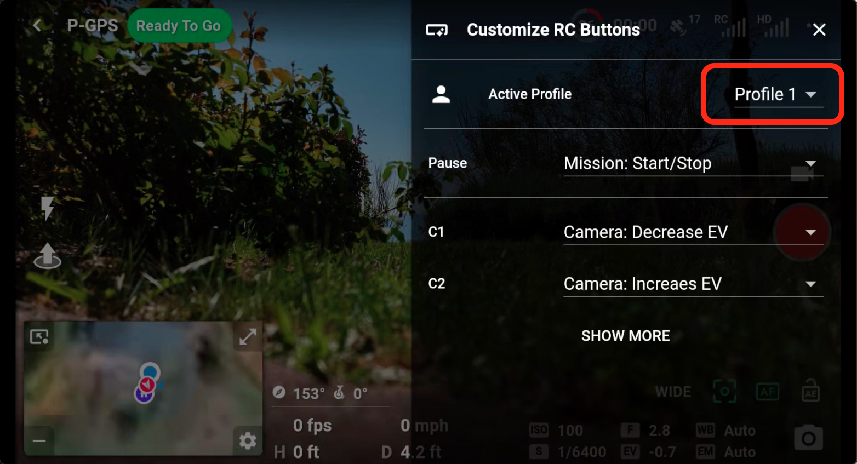
Task: Tap the Ready To Go status pill
Action: pos(179,26)
